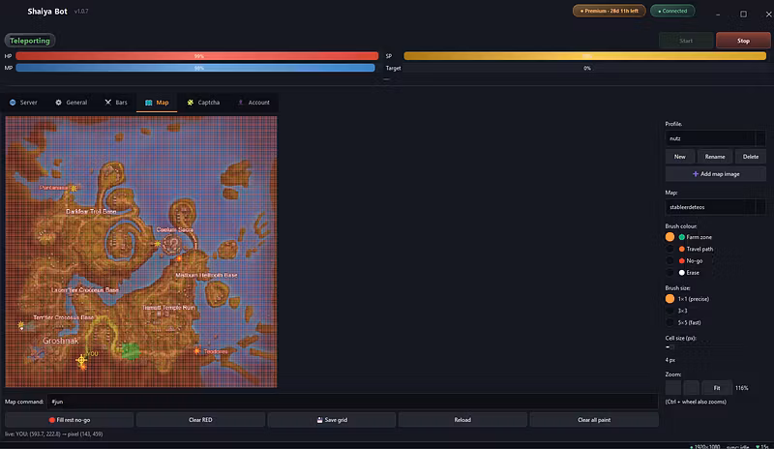774x449 pixels.
Task: Click the YOU crosshair marker on map
Action: [x=81, y=360]
